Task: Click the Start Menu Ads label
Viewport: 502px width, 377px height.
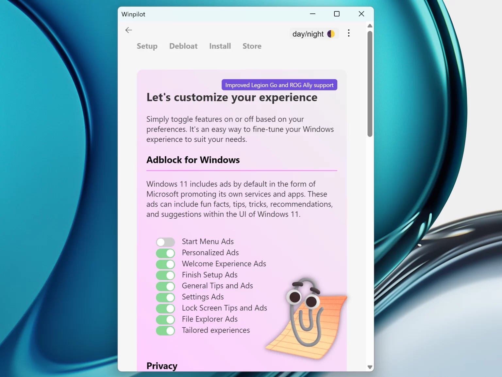Action: click(208, 242)
